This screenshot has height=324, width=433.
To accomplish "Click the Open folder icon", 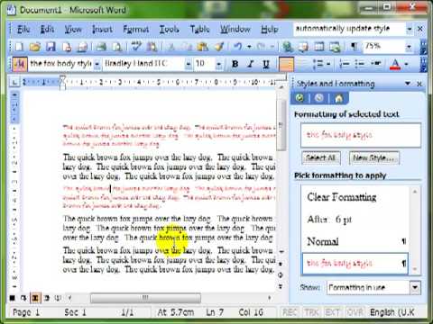I will (x=35, y=47).
